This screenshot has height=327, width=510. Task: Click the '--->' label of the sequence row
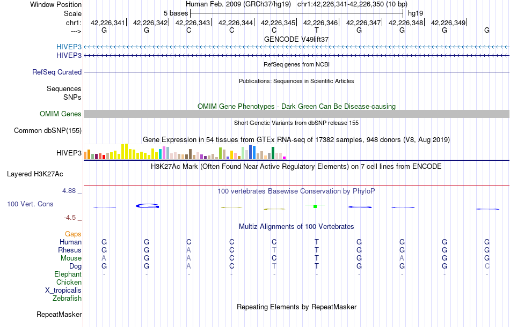[x=76, y=31]
